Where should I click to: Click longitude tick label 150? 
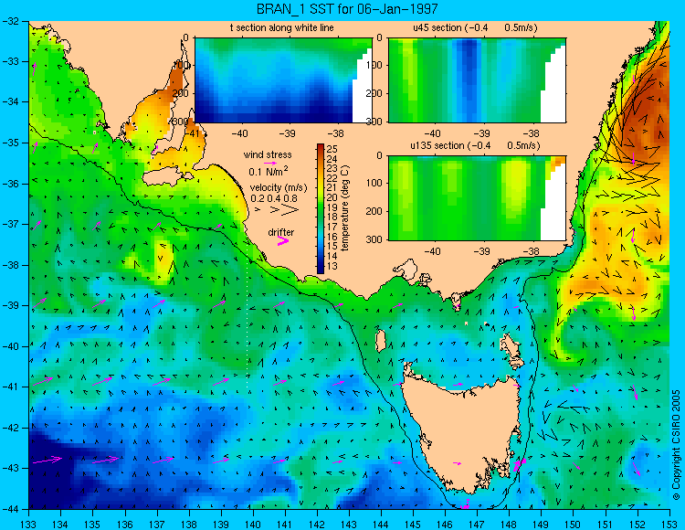[x=574, y=524]
